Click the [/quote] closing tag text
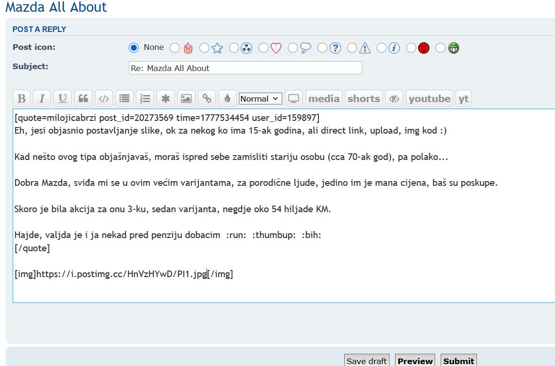The width and height of the screenshot is (555, 366). pyautogui.click(x=32, y=248)
